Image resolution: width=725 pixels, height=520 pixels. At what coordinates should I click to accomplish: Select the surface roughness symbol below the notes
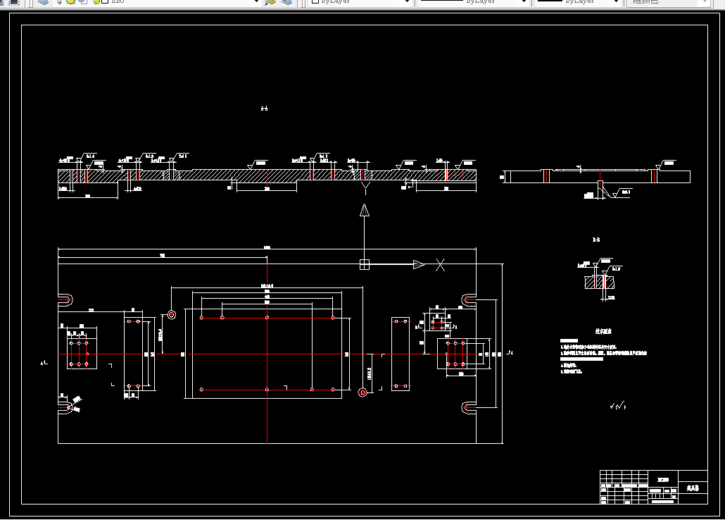click(618, 406)
